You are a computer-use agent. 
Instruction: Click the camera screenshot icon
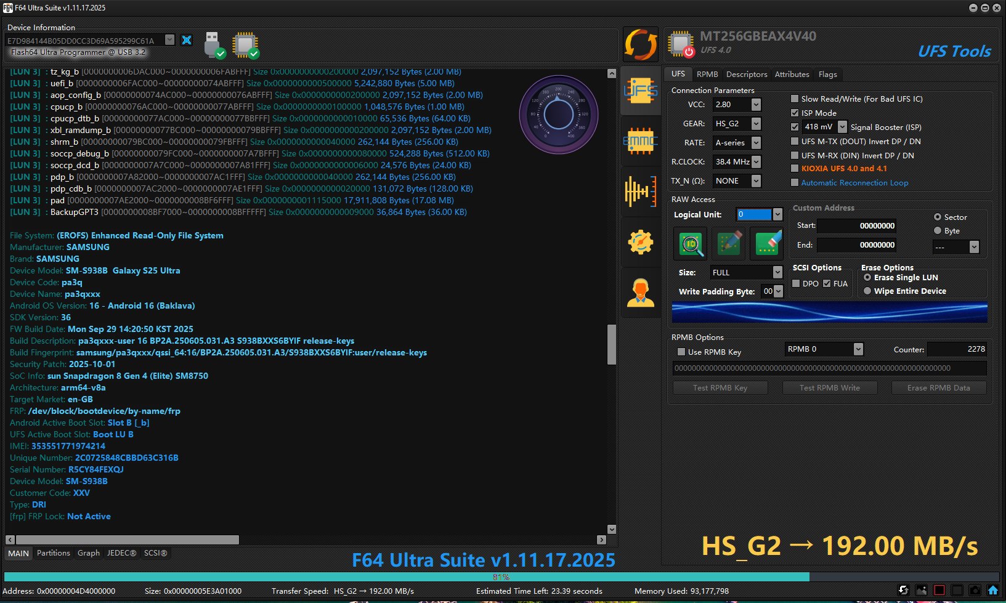[975, 590]
